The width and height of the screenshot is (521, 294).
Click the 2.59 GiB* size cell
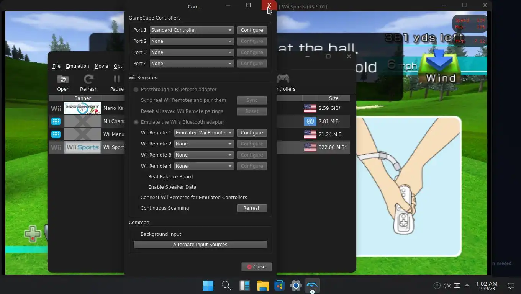(x=329, y=108)
